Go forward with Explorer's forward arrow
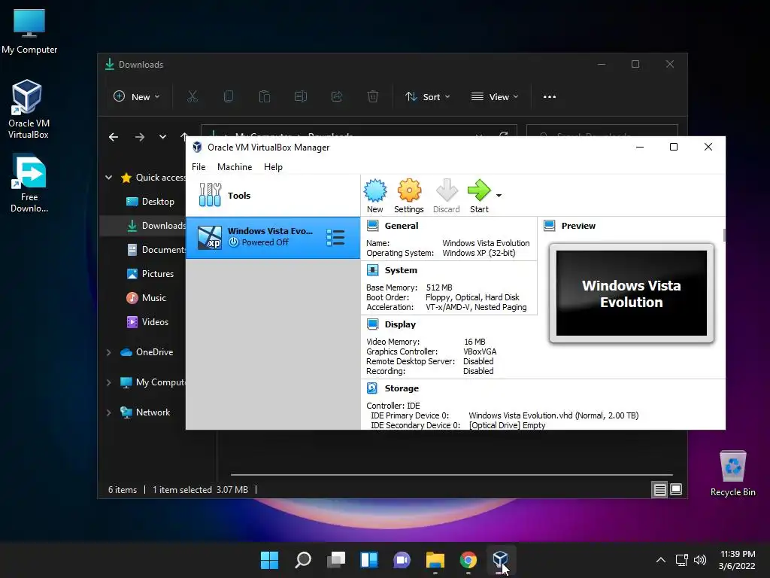The image size is (770, 578). 140,137
